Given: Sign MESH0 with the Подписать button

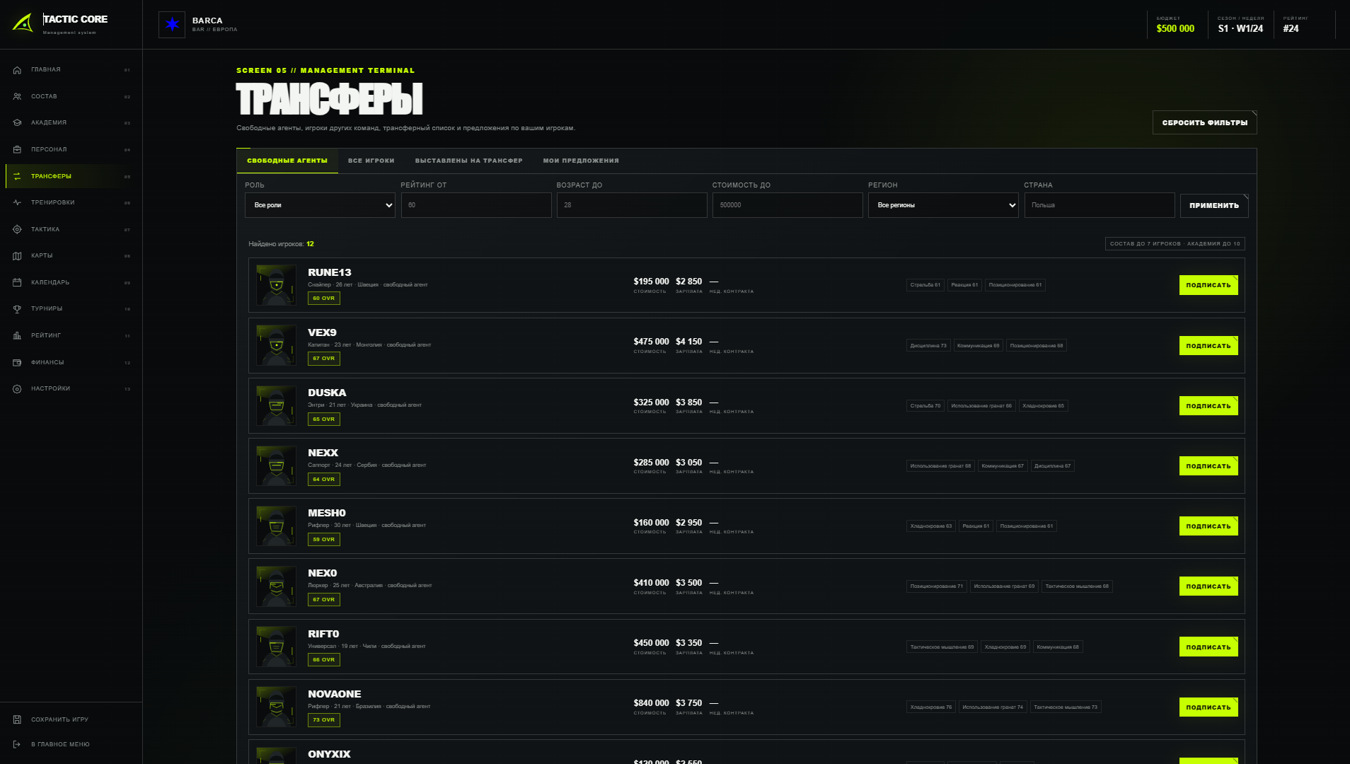Looking at the screenshot, I should coord(1208,526).
